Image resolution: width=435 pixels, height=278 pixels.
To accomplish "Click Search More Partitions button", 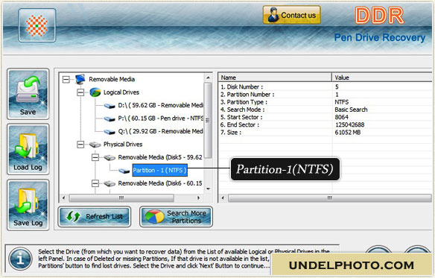I will (x=177, y=216).
